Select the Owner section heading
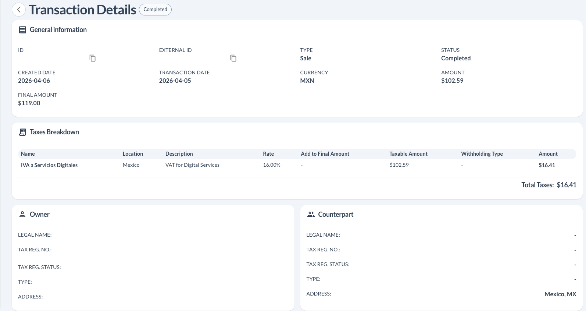Viewport: 586px width, 311px height. pyautogui.click(x=40, y=215)
